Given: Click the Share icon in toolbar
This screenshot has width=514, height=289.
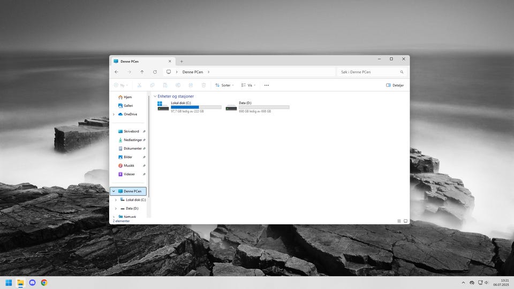Looking at the screenshot, I should [x=191, y=85].
